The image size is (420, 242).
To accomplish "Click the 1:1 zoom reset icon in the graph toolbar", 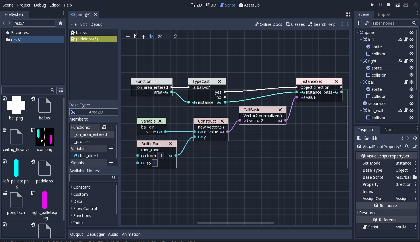I will click(135, 36).
